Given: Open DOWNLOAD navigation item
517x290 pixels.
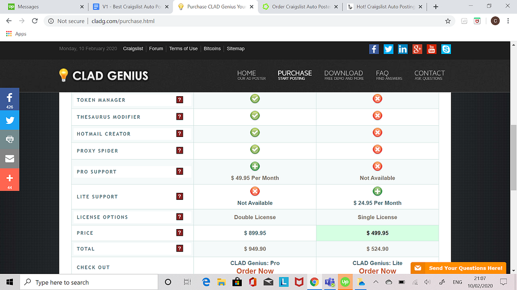Looking at the screenshot, I should tap(343, 75).
